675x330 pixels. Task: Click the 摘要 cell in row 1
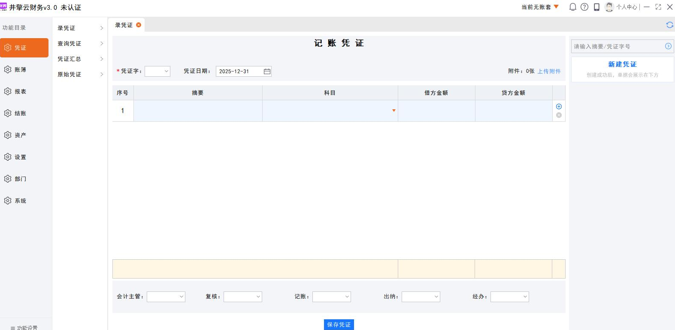tap(198, 111)
